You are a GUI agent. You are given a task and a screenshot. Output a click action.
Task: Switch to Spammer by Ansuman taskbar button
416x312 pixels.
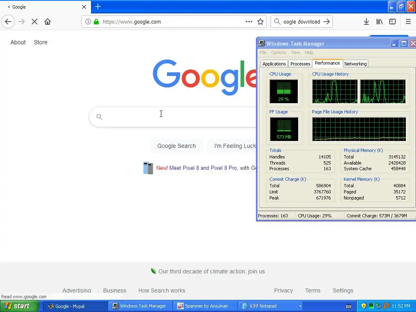tap(205, 306)
